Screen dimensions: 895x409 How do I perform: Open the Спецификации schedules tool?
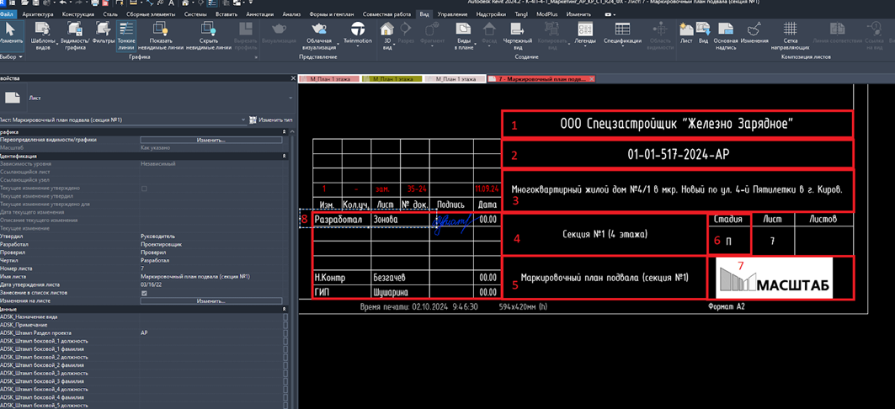click(x=622, y=33)
